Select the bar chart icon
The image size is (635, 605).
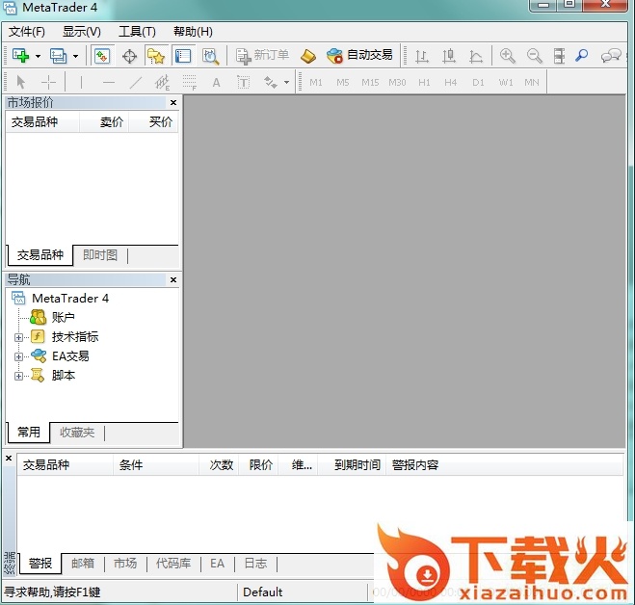pyautogui.click(x=422, y=56)
